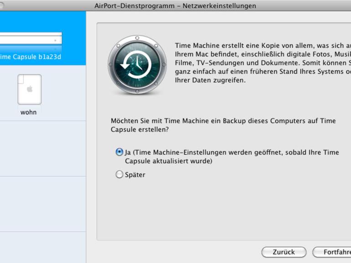Click the Später option label text

(135, 175)
